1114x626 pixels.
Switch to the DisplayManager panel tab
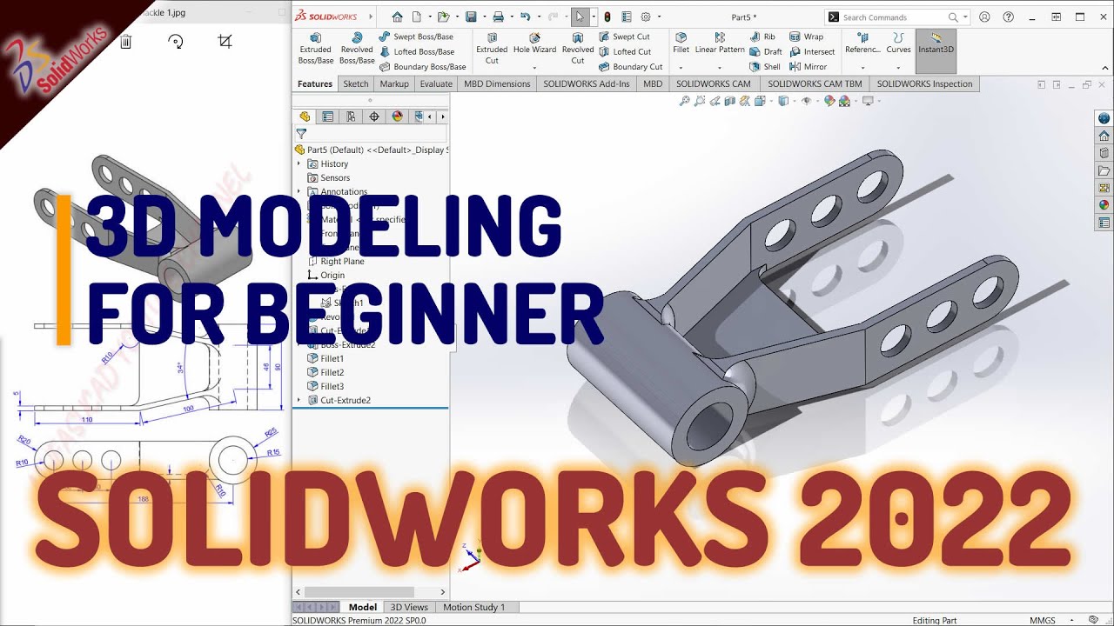click(397, 117)
